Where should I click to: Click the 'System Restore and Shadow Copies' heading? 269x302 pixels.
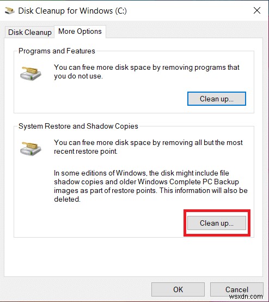(x=78, y=126)
